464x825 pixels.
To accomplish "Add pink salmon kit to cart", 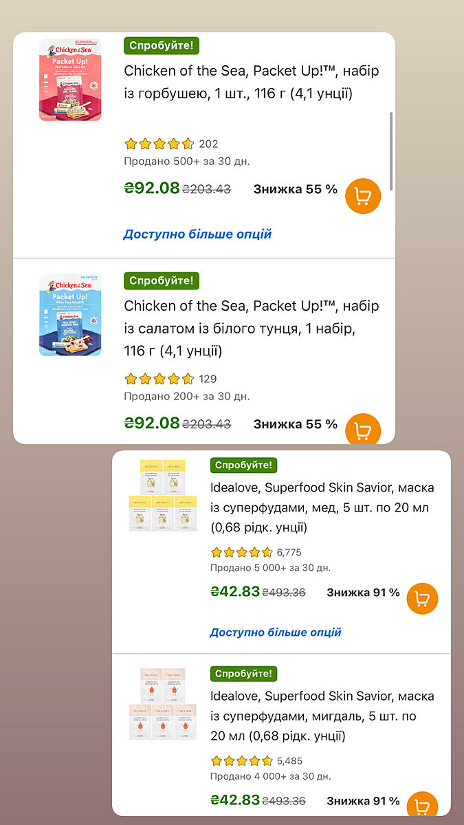I will pyautogui.click(x=362, y=196).
